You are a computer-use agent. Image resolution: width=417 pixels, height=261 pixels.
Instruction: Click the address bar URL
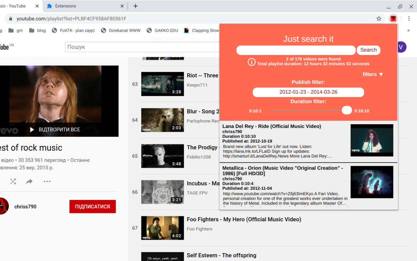(71, 19)
